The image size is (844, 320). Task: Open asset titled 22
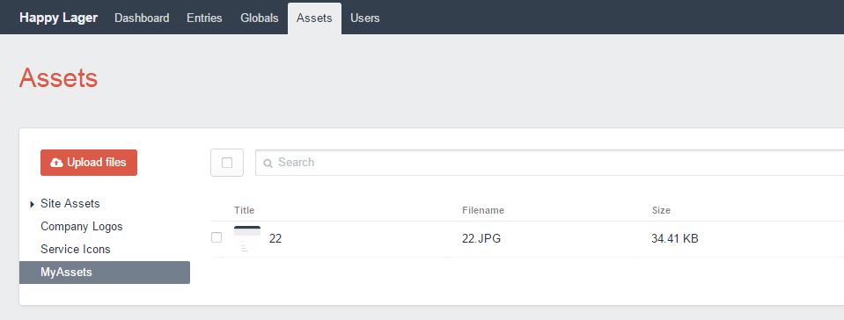(x=275, y=238)
